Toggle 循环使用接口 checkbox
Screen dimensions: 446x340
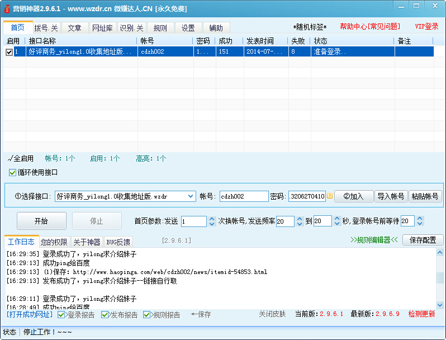(12, 172)
